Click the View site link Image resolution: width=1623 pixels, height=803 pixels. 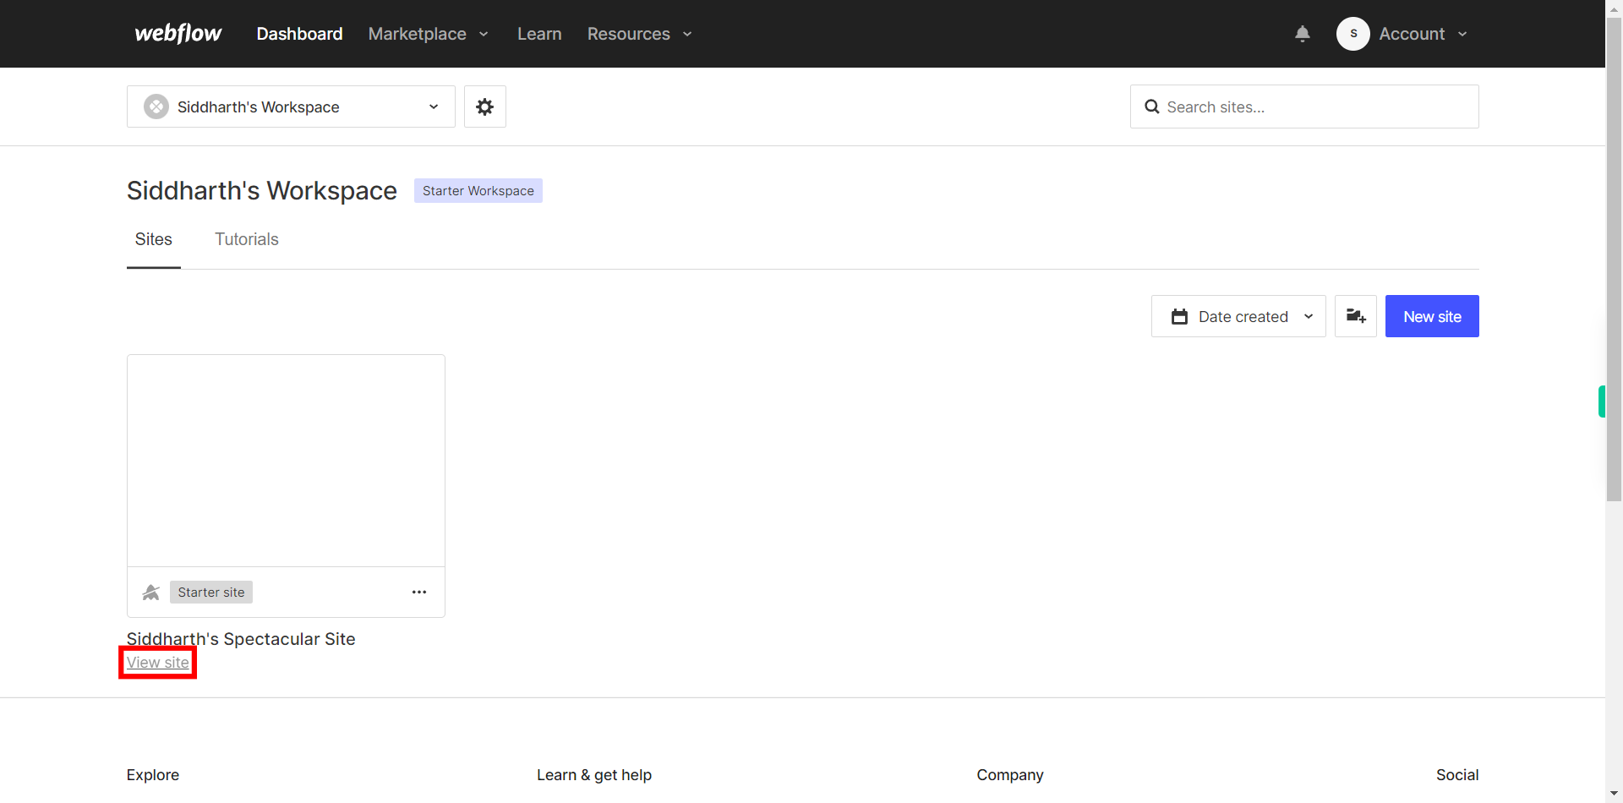(158, 663)
